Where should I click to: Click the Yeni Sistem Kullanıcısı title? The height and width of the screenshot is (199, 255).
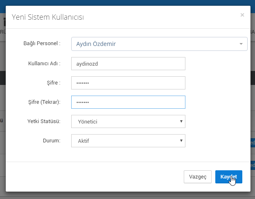(x=48, y=17)
